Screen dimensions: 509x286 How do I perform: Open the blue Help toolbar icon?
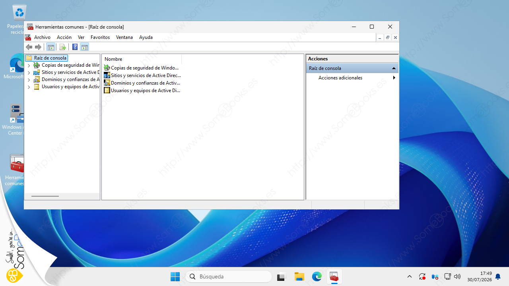[75, 47]
